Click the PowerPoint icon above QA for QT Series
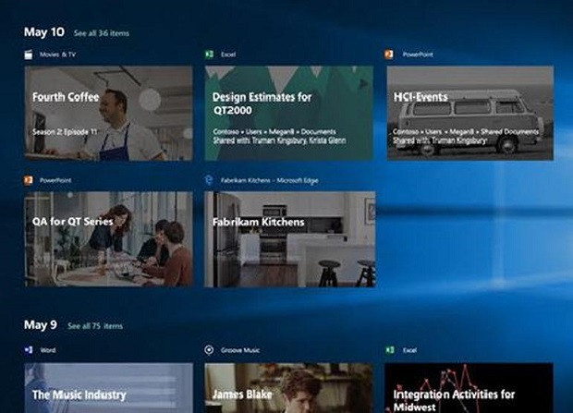This screenshot has height=413, width=573. pyautogui.click(x=29, y=180)
